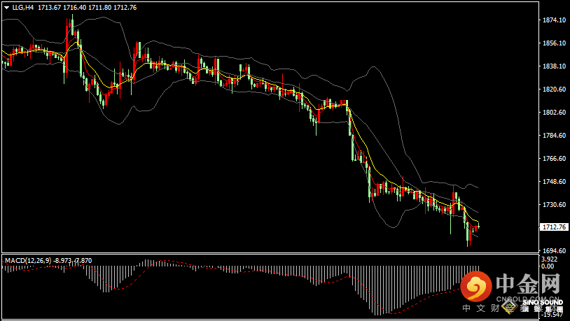Click the 1802.60 price axis label
The height and width of the screenshot is (321, 570).
coord(554,113)
